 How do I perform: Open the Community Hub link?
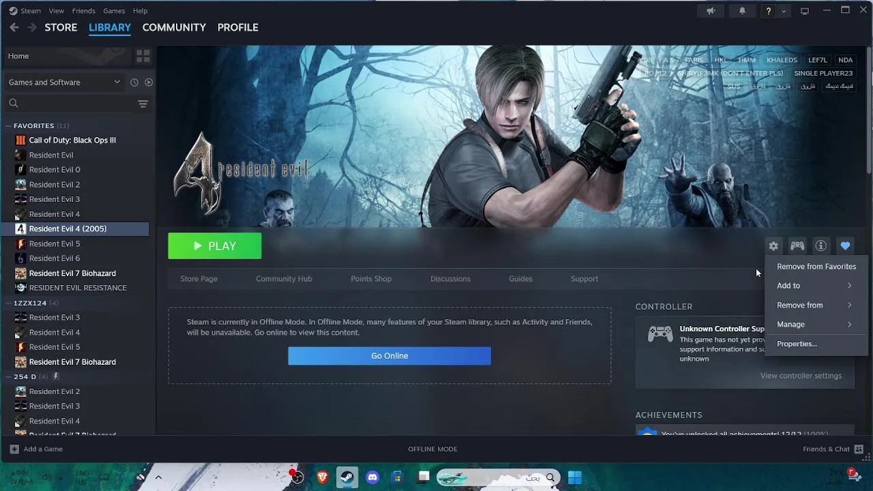click(x=284, y=279)
